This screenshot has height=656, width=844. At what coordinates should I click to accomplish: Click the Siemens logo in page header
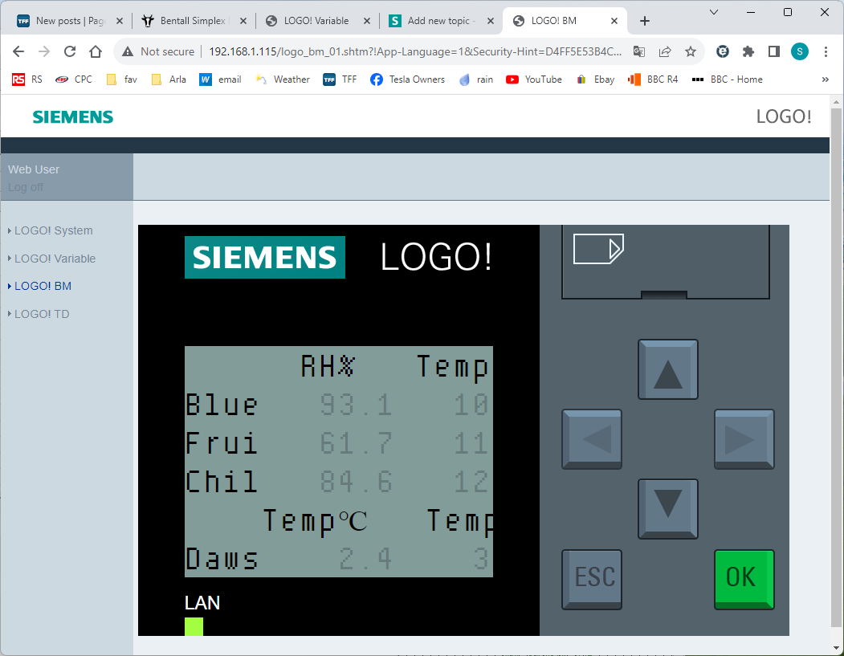(x=72, y=116)
